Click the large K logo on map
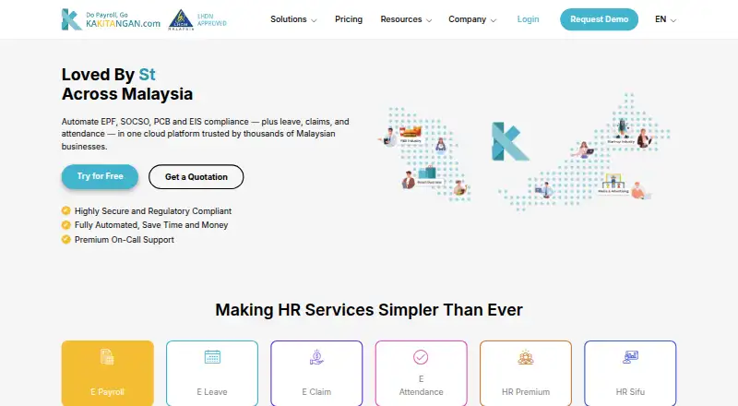Screen dimensions: 738x406 [509, 141]
